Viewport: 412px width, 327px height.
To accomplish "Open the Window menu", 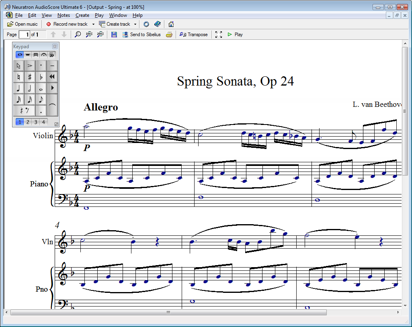I will [x=118, y=15].
